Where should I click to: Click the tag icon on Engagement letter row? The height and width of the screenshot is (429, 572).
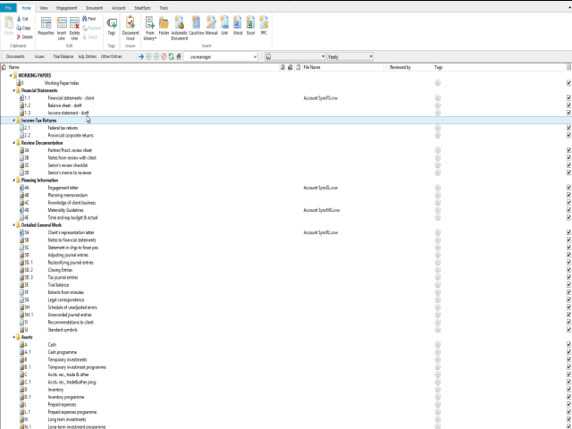[438, 188]
